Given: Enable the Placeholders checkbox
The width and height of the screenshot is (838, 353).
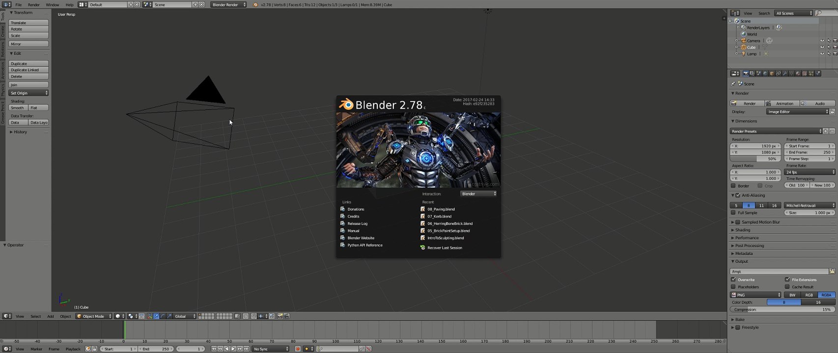Looking at the screenshot, I should point(733,287).
